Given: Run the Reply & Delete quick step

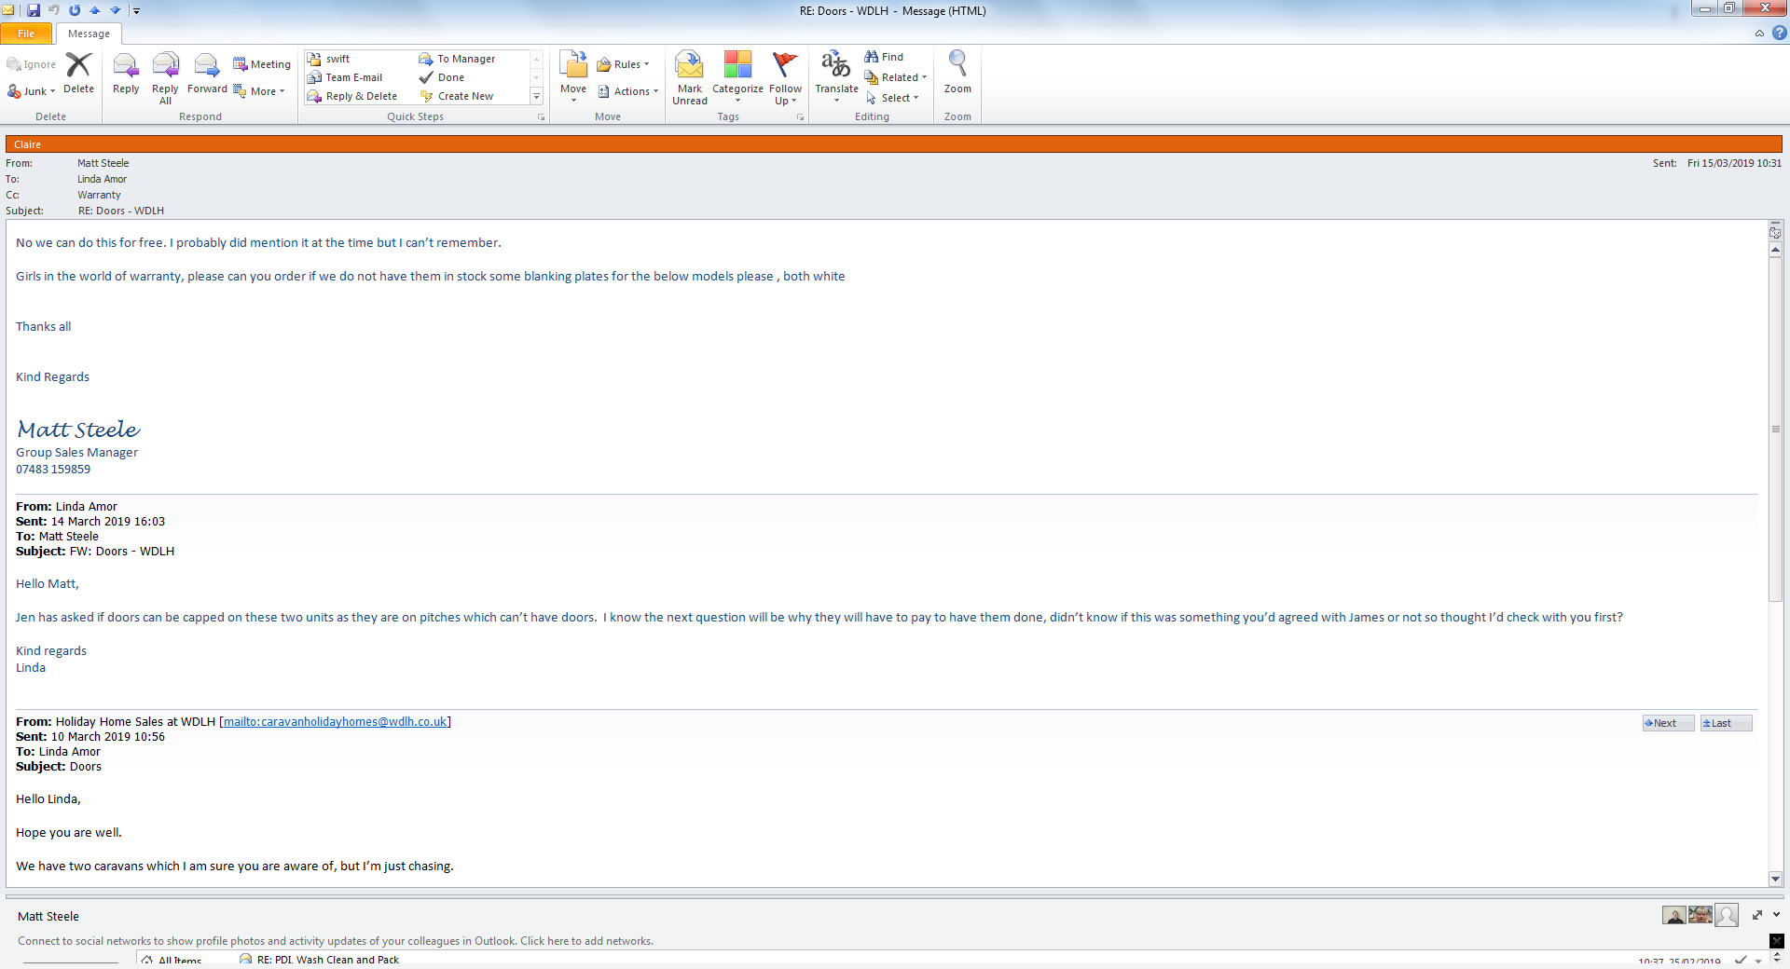Looking at the screenshot, I should tap(352, 96).
